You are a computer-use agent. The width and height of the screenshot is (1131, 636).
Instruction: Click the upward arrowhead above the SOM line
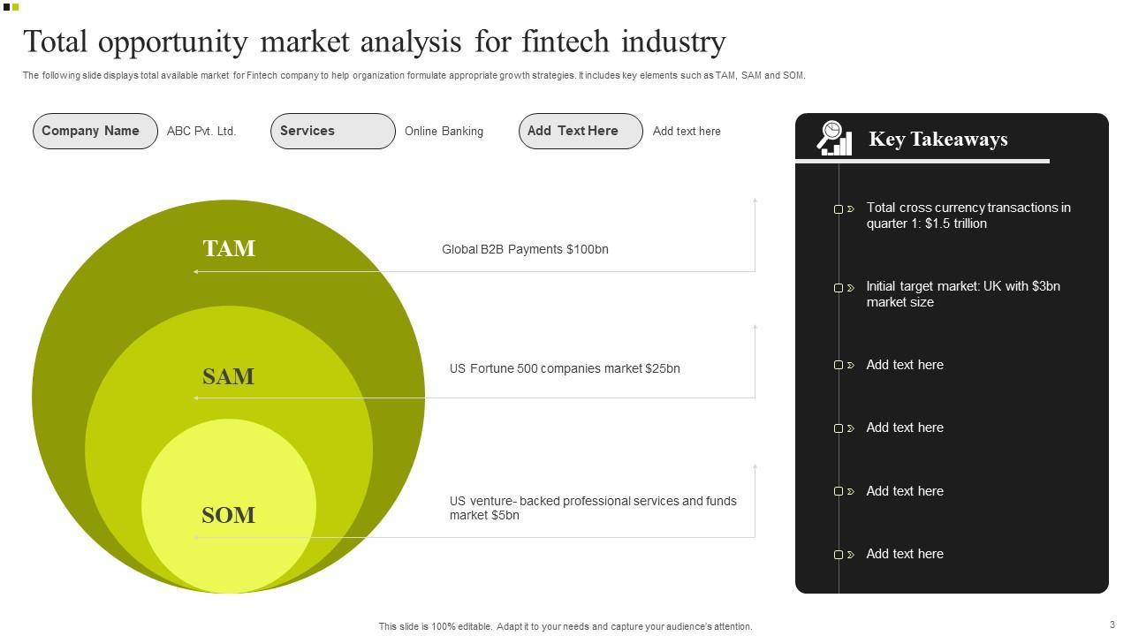pos(755,466)
